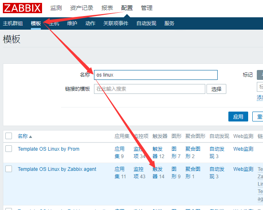Open the 管理 top menu
The width and height of the screenshot is (263, 210).
[x=147, y=8]
